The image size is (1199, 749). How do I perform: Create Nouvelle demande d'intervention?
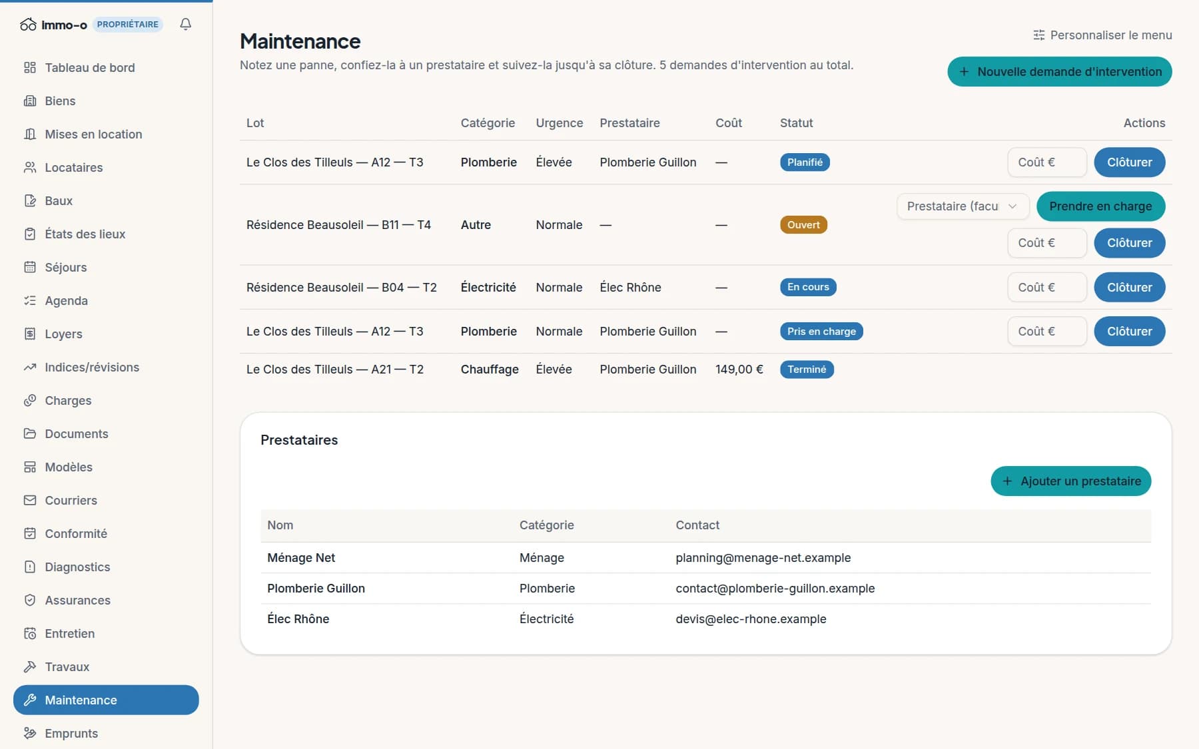[x=1059, y=71]
